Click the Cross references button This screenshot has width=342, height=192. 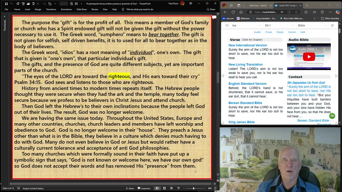click(x=269, y=32)
